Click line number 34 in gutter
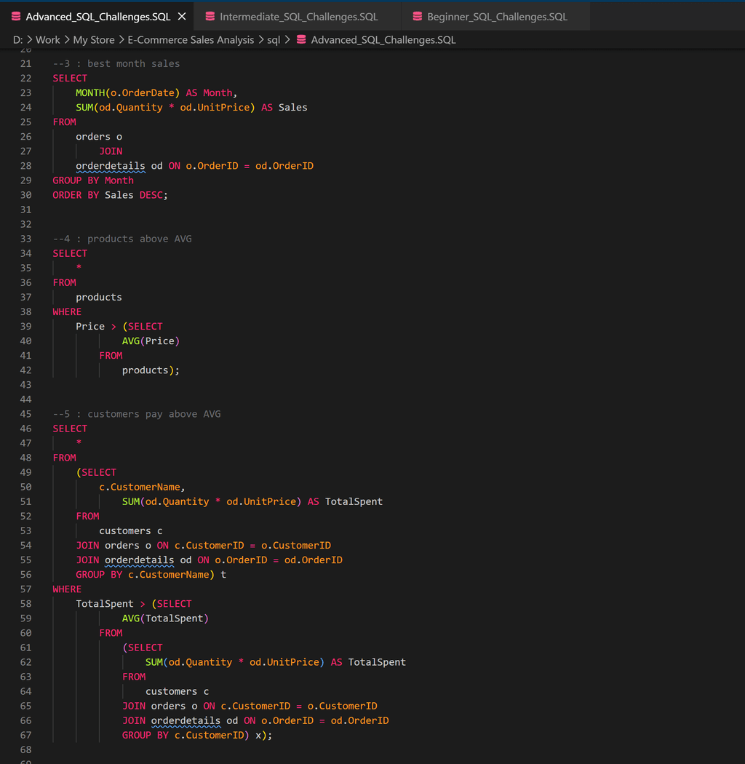 25,253
